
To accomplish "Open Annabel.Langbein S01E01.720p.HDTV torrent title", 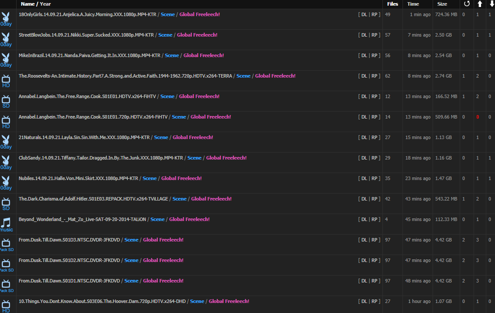I will [x=93, y=117].
